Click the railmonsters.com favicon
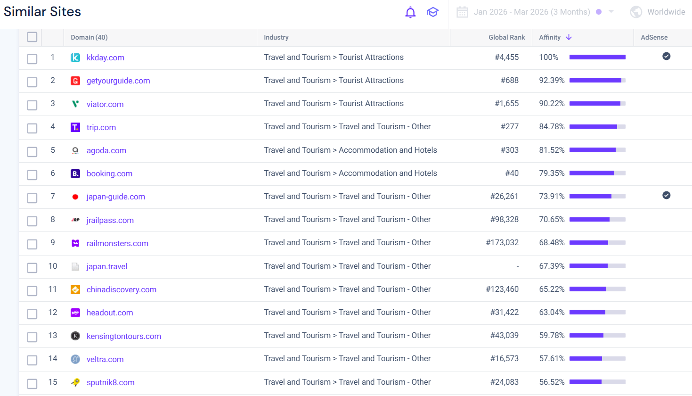The height and width of the screenshot is (396, 692). pyautogui.click(x=75, y=243)
